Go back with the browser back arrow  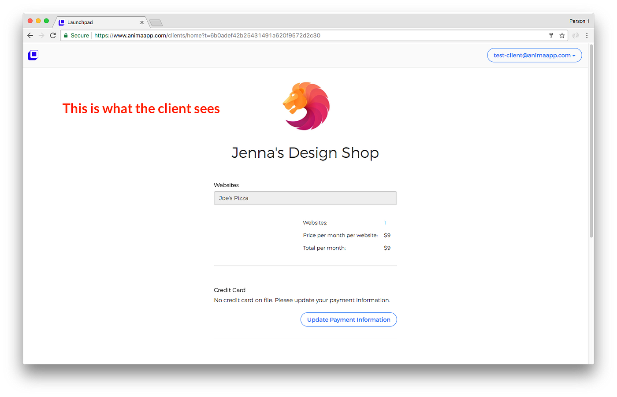point(30,36)
